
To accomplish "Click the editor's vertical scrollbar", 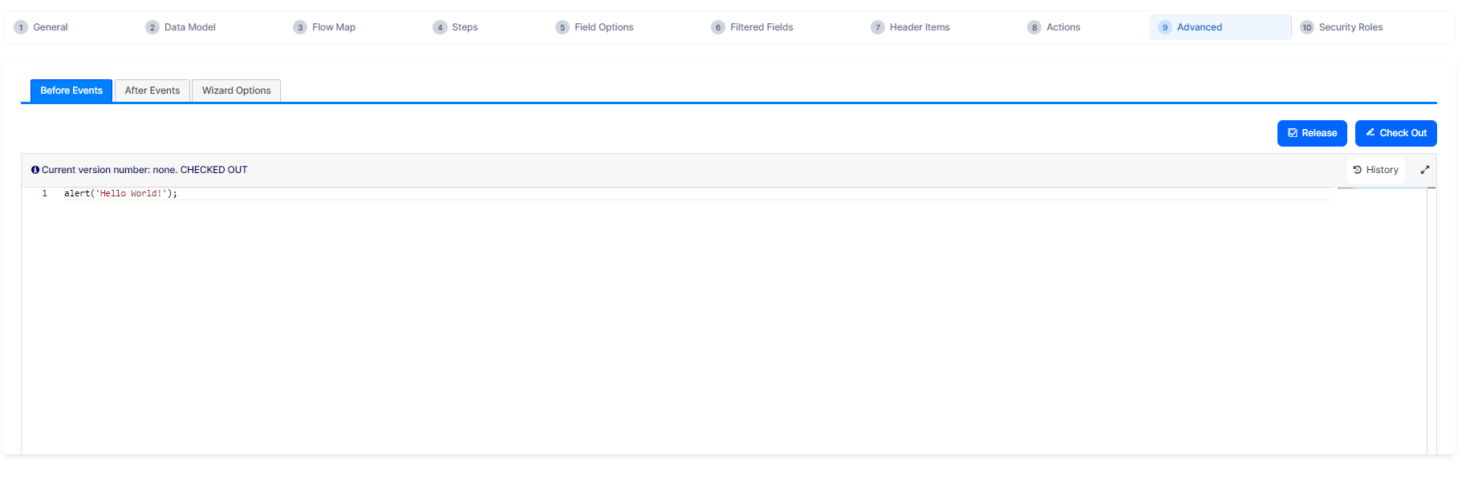I will (1431, 321).
